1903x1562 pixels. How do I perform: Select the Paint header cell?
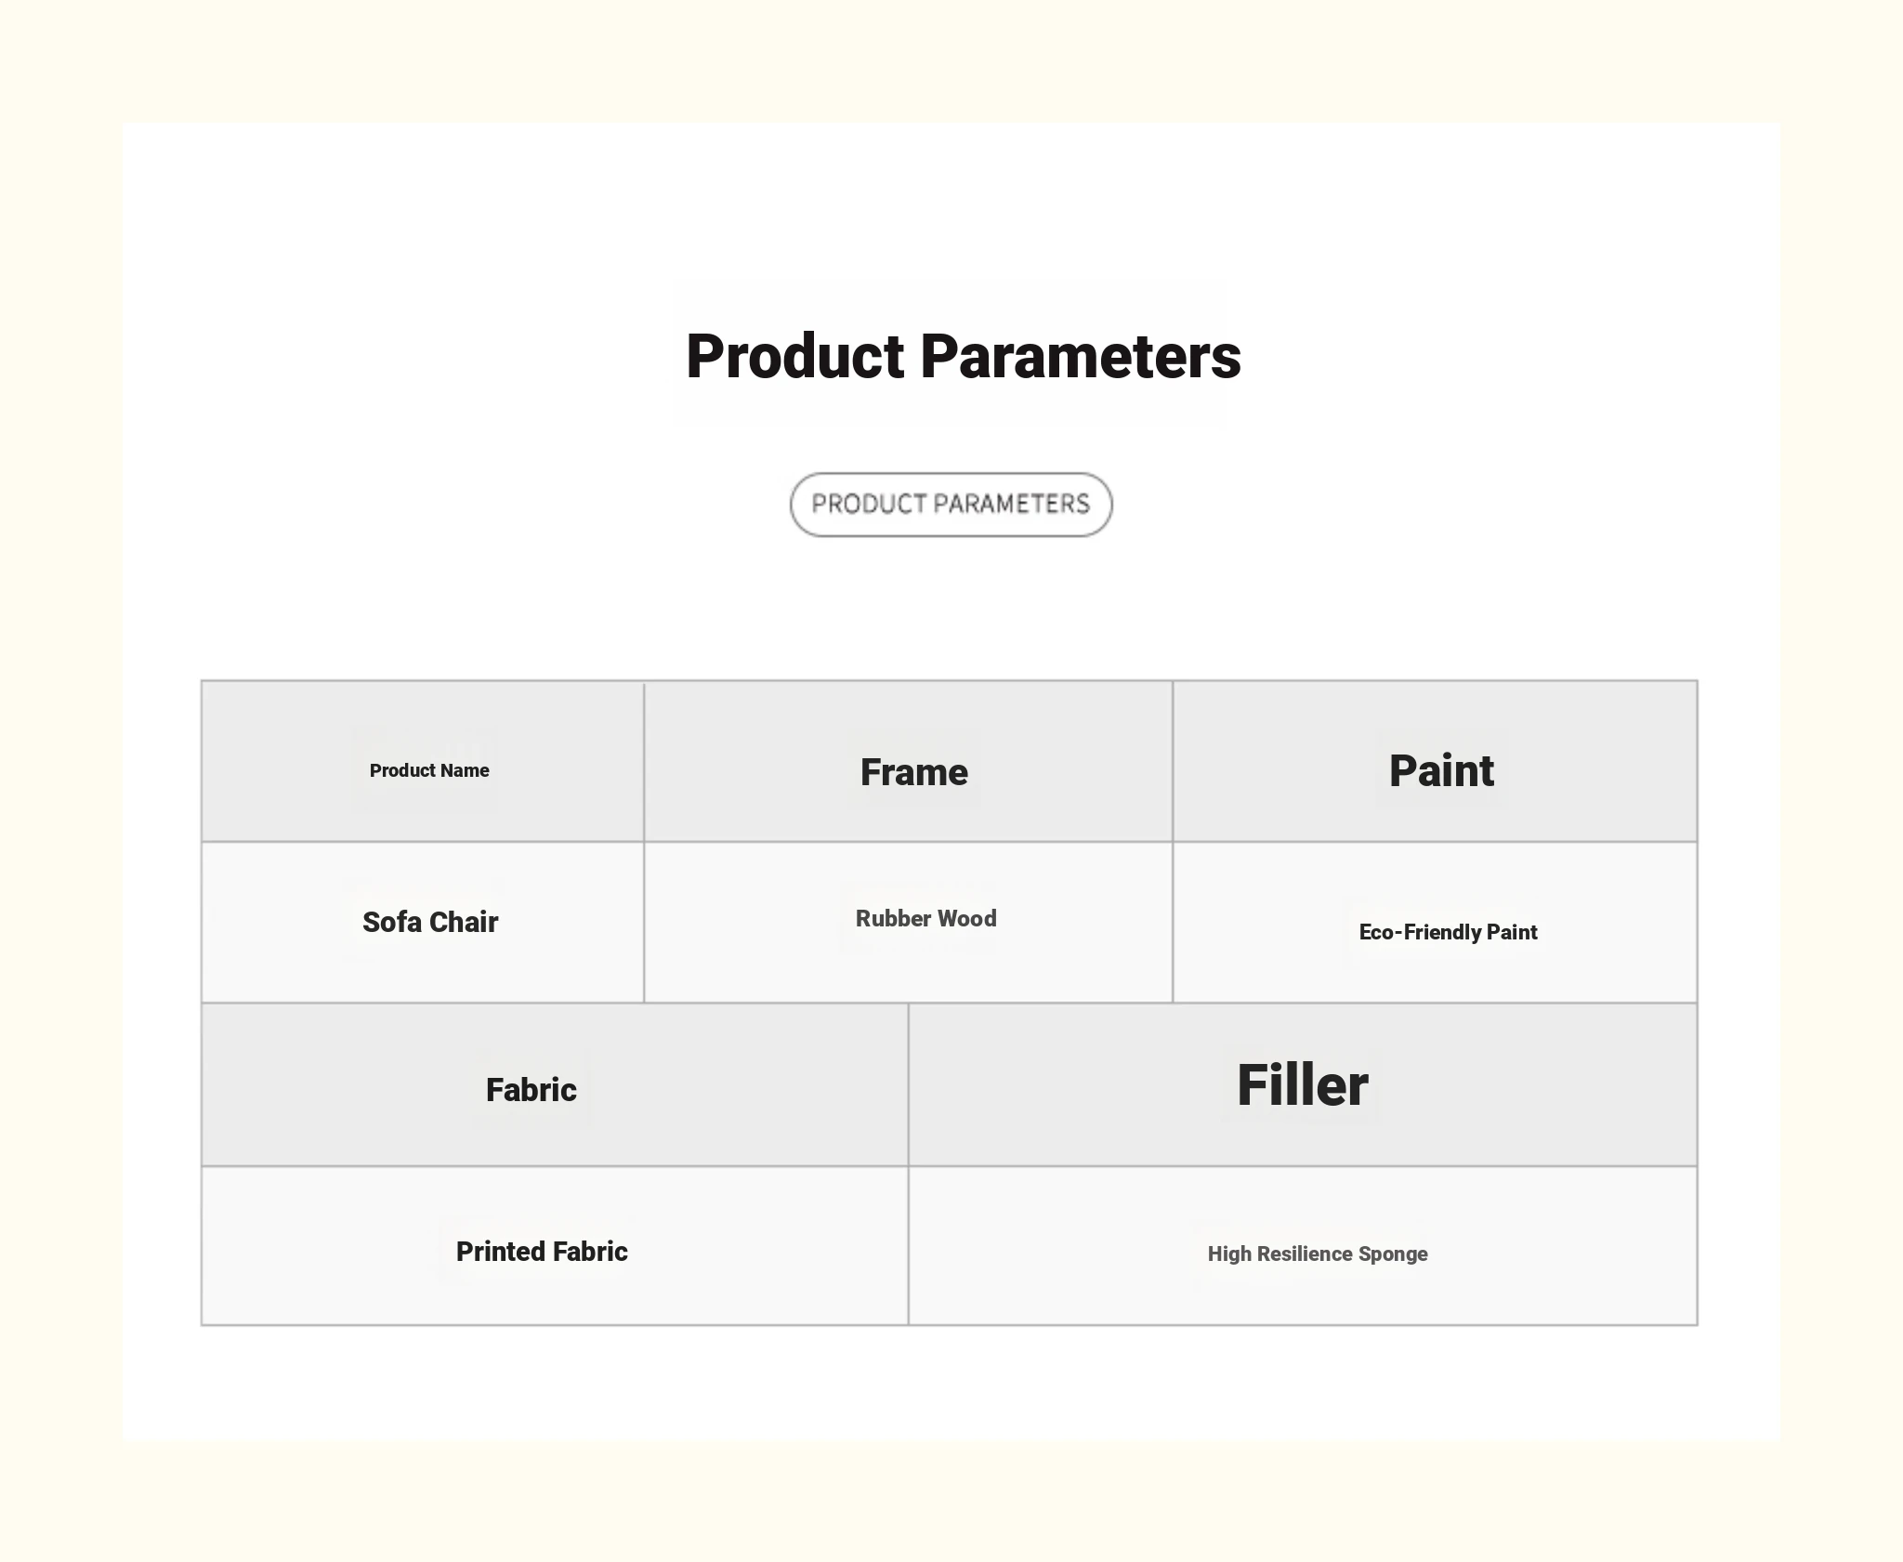tap(1440, 771)
